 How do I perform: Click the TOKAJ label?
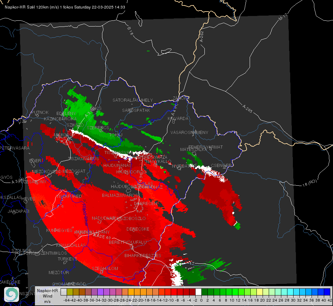[x=116, y=135]
